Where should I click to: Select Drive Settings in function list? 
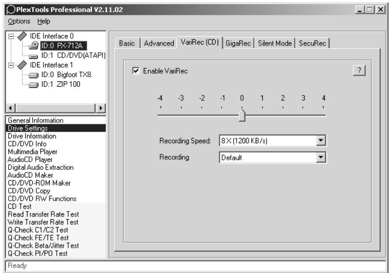[x=56, y=128]
